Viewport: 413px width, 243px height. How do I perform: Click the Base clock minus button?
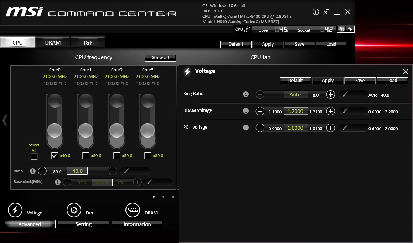coord(67,182)
